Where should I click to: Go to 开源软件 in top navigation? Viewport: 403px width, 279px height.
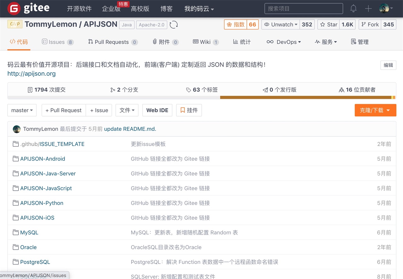[79, 9]
